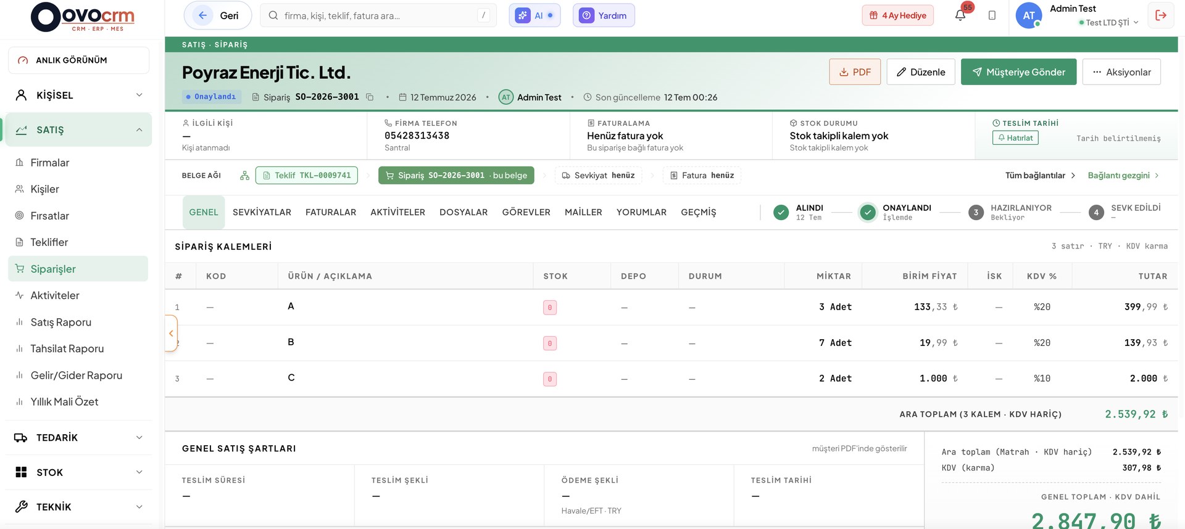Click the AT avatar beside Admin Test
1185x529 pixels.
point(506,97)
